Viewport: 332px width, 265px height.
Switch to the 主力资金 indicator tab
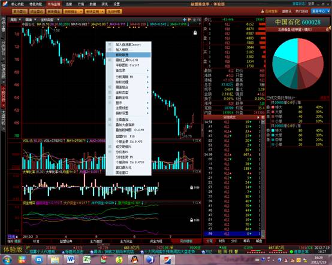tap(126, 241)
